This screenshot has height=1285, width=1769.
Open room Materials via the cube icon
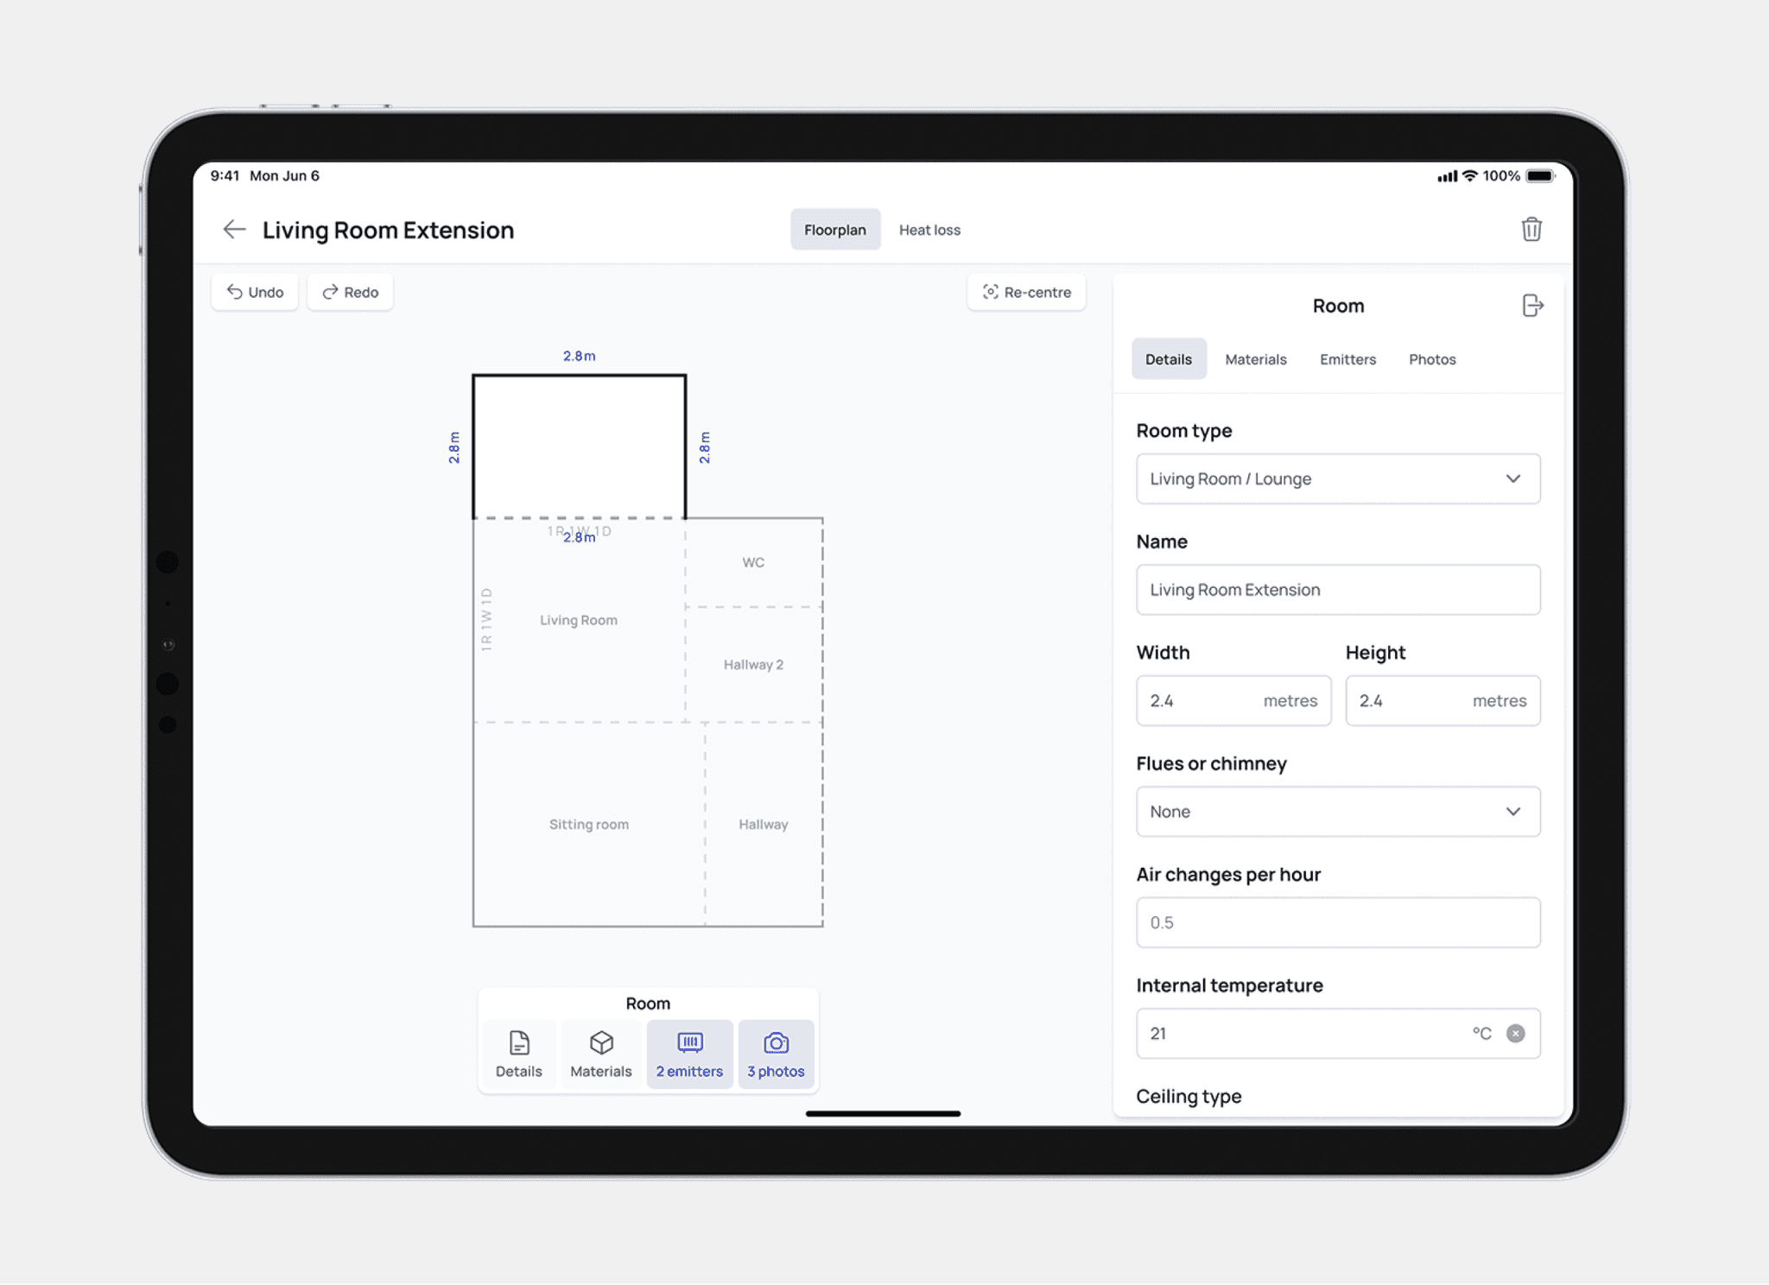click(x=600, y=1053)
